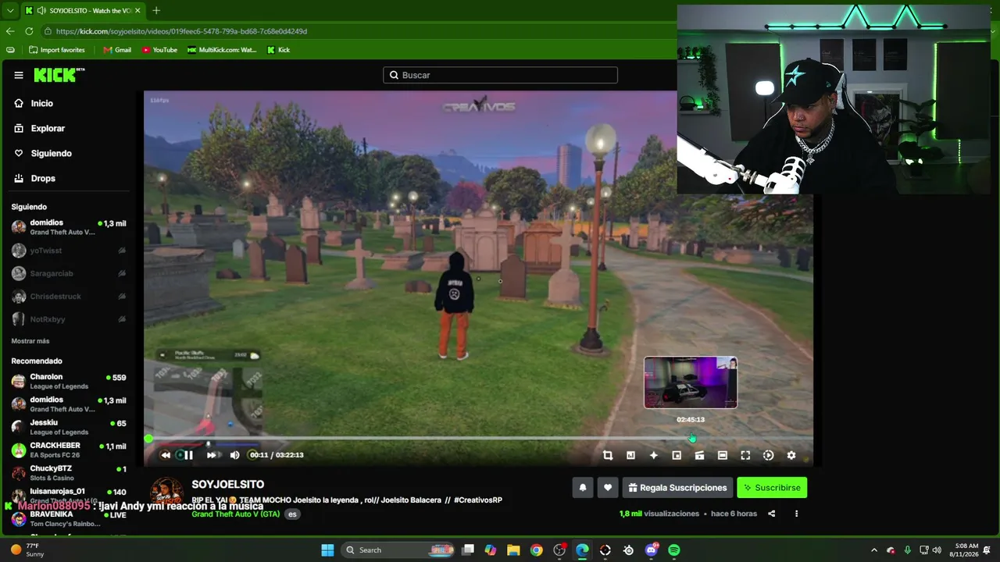
Task: Open Google Chrome from the taskbar
Action: [x=536, y=550]
